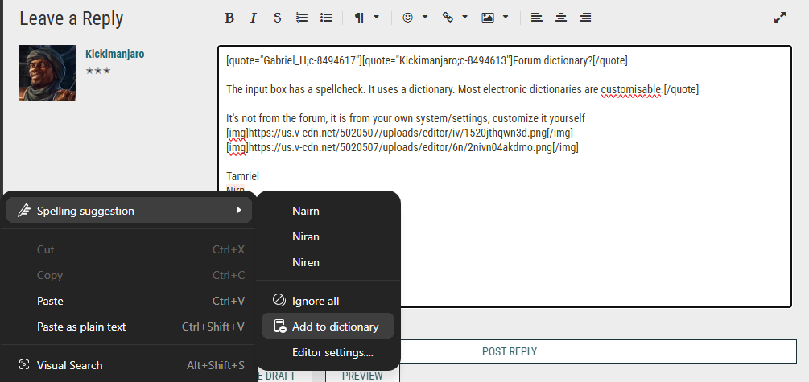Insert a bulleted list

[325, 18]
